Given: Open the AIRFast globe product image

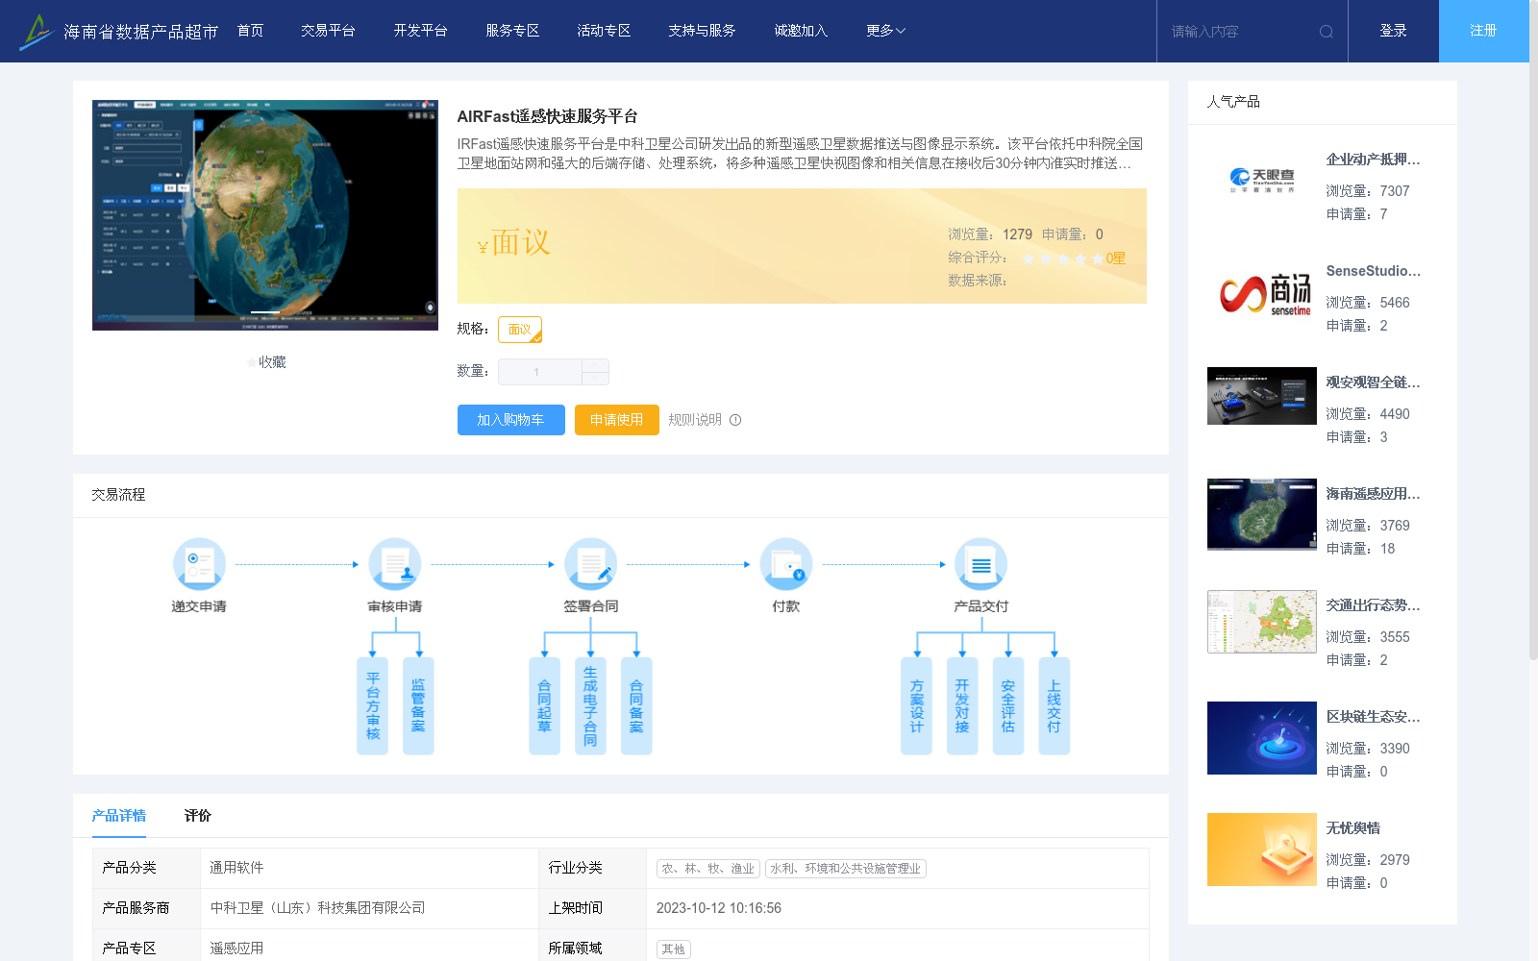Looking at the screenshot, I should click(265, 215).
